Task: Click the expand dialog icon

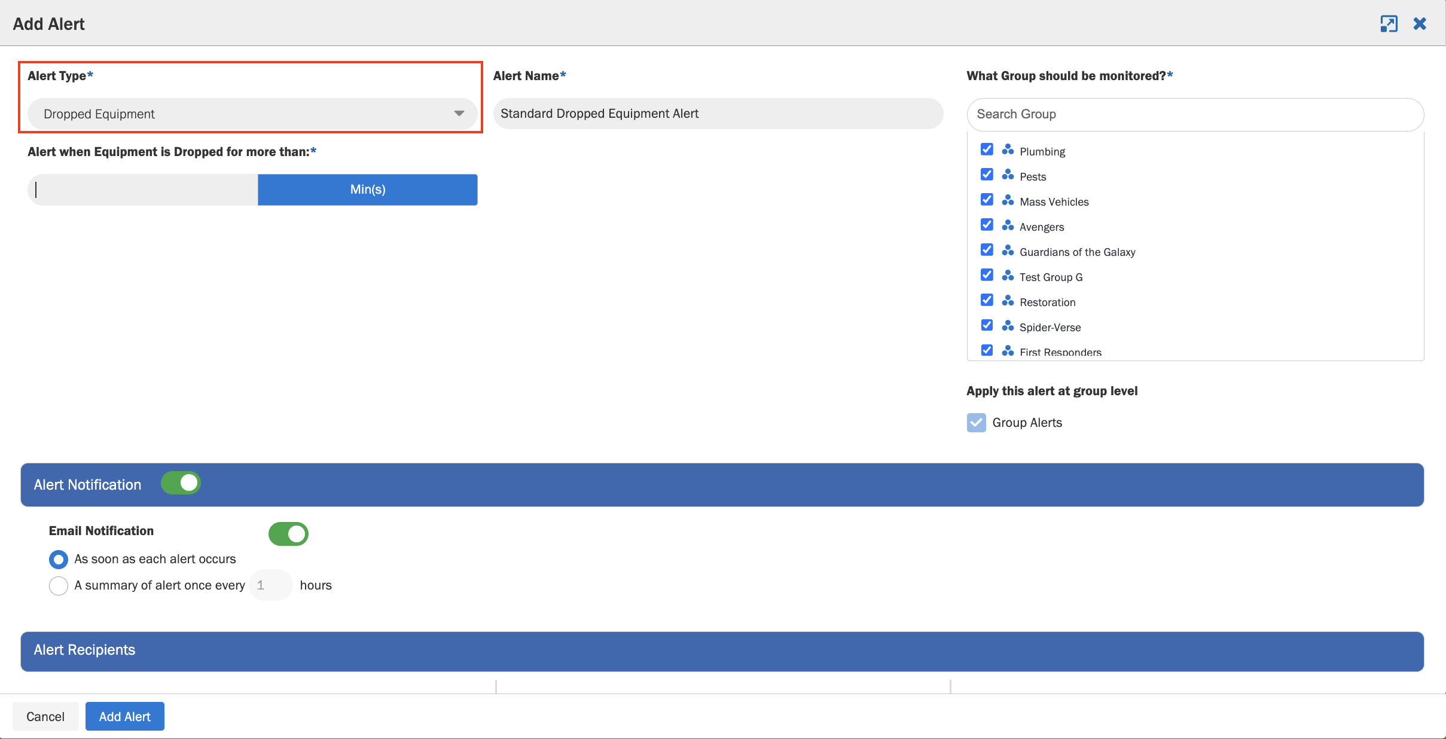Action: pos(1389,24)
